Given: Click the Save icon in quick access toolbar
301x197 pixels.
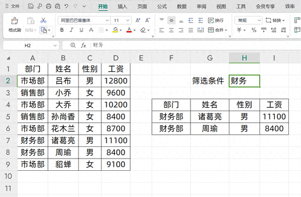Looking at the screenshot, I should click(x=31, y=7).
